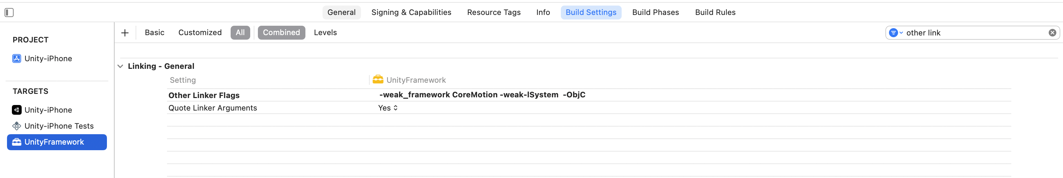Open the Quote Linker Arguments Yes popup
Image resolution: width=1063 pixels, height=178 pixels.
coord(388,108)
